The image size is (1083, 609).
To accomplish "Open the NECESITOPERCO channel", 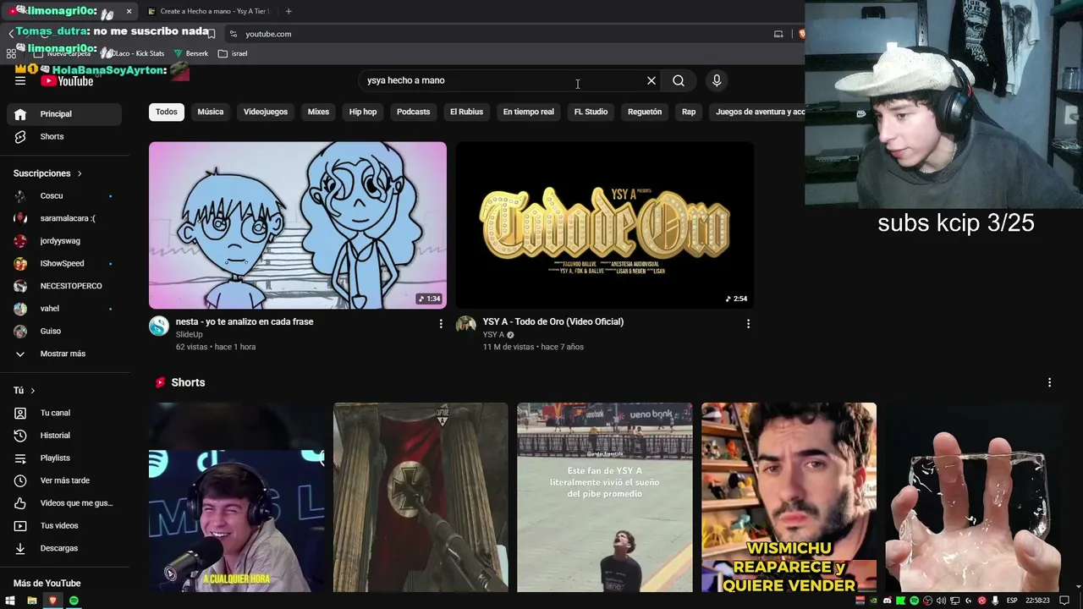I will click(66, 286).
